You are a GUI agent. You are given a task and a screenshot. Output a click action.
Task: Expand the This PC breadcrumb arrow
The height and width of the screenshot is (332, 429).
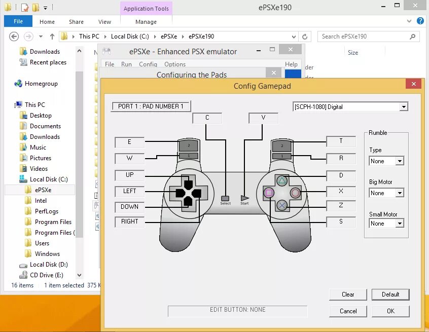tap(105, 36)
